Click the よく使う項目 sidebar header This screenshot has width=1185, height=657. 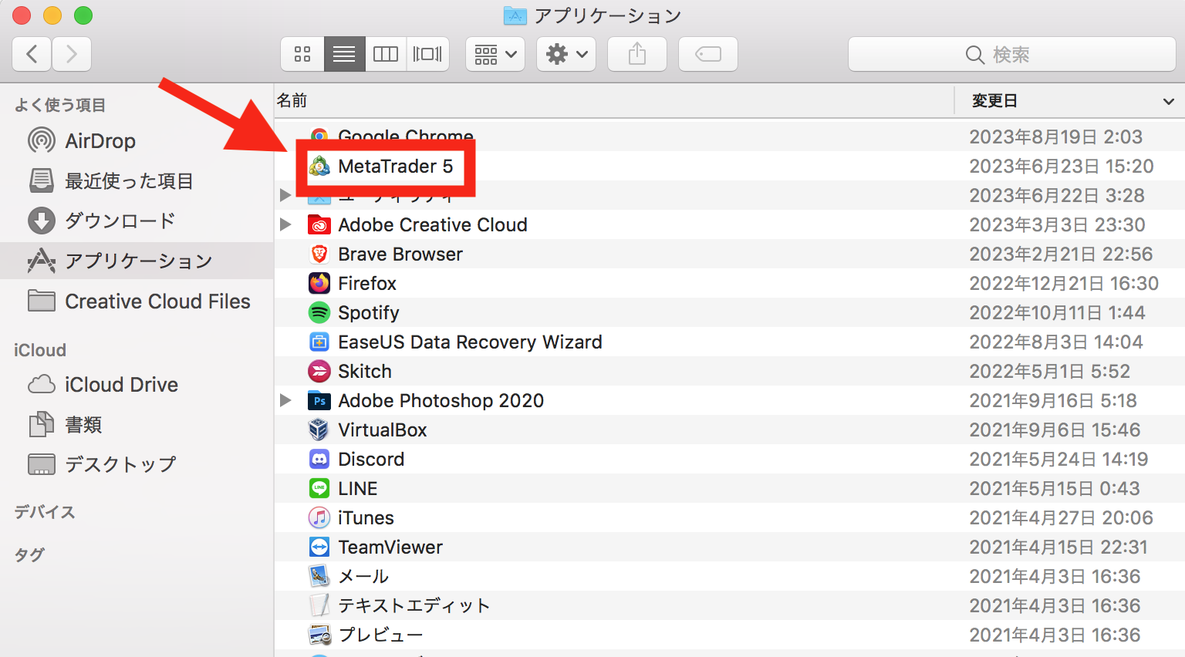60,105
